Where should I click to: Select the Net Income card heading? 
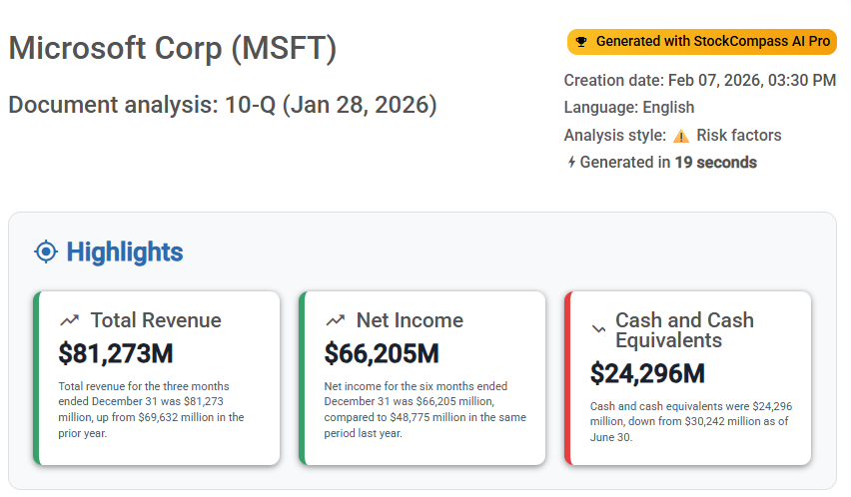pos(410,320)
